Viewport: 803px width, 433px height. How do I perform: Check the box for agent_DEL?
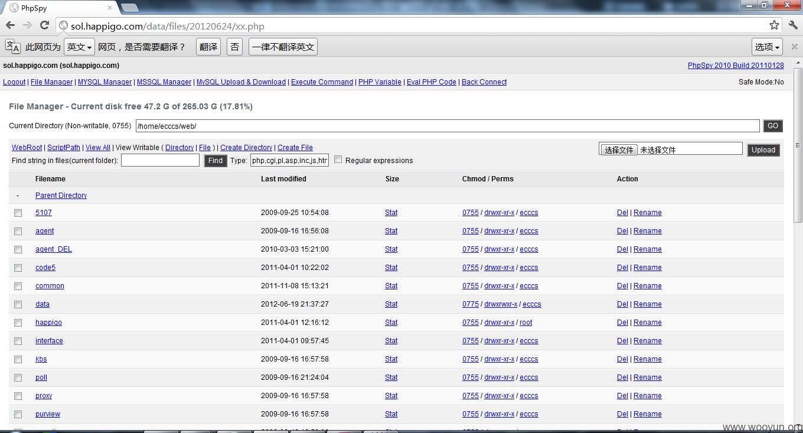point(18,249)
